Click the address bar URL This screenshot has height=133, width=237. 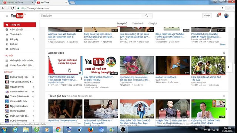point(34,8)
